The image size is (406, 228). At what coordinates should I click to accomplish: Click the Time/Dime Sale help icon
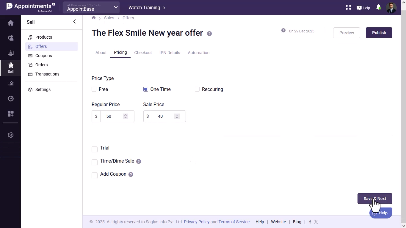139,161
